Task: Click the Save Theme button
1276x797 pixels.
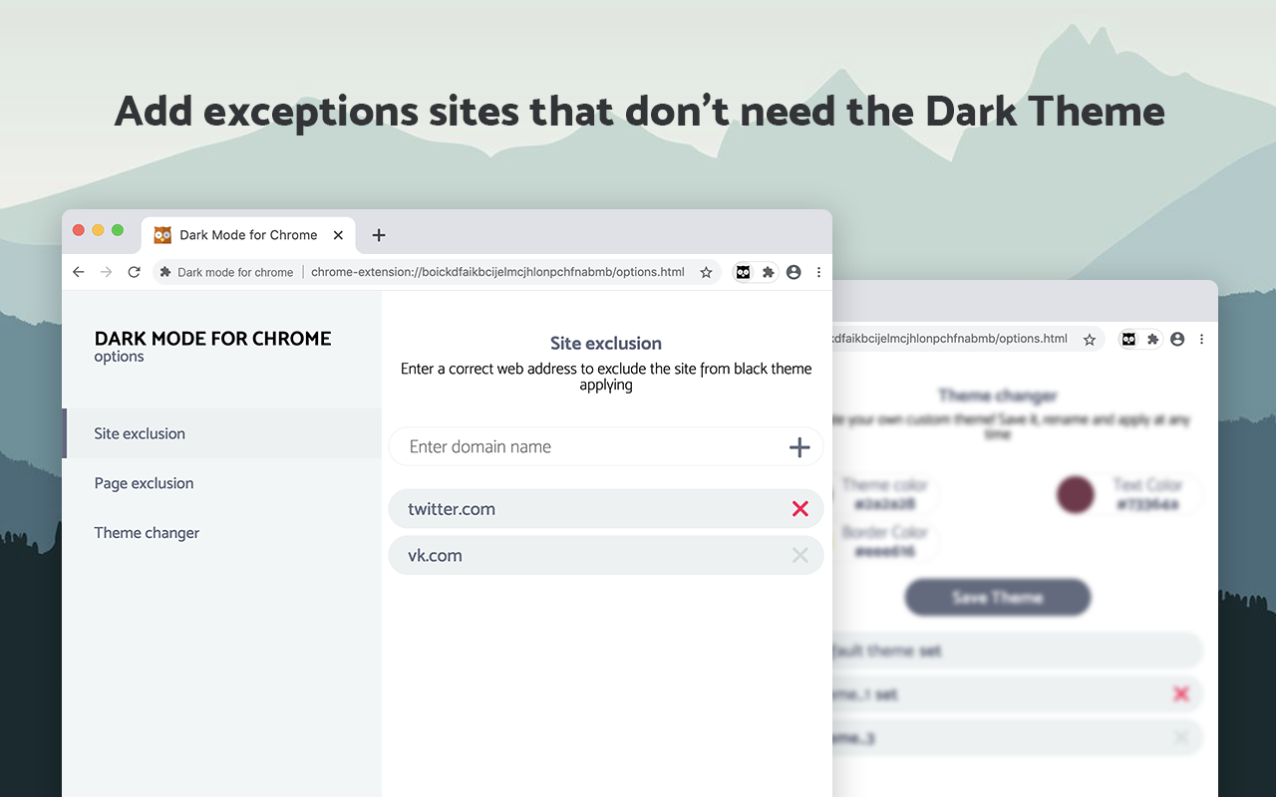Action: coord(997,597)
